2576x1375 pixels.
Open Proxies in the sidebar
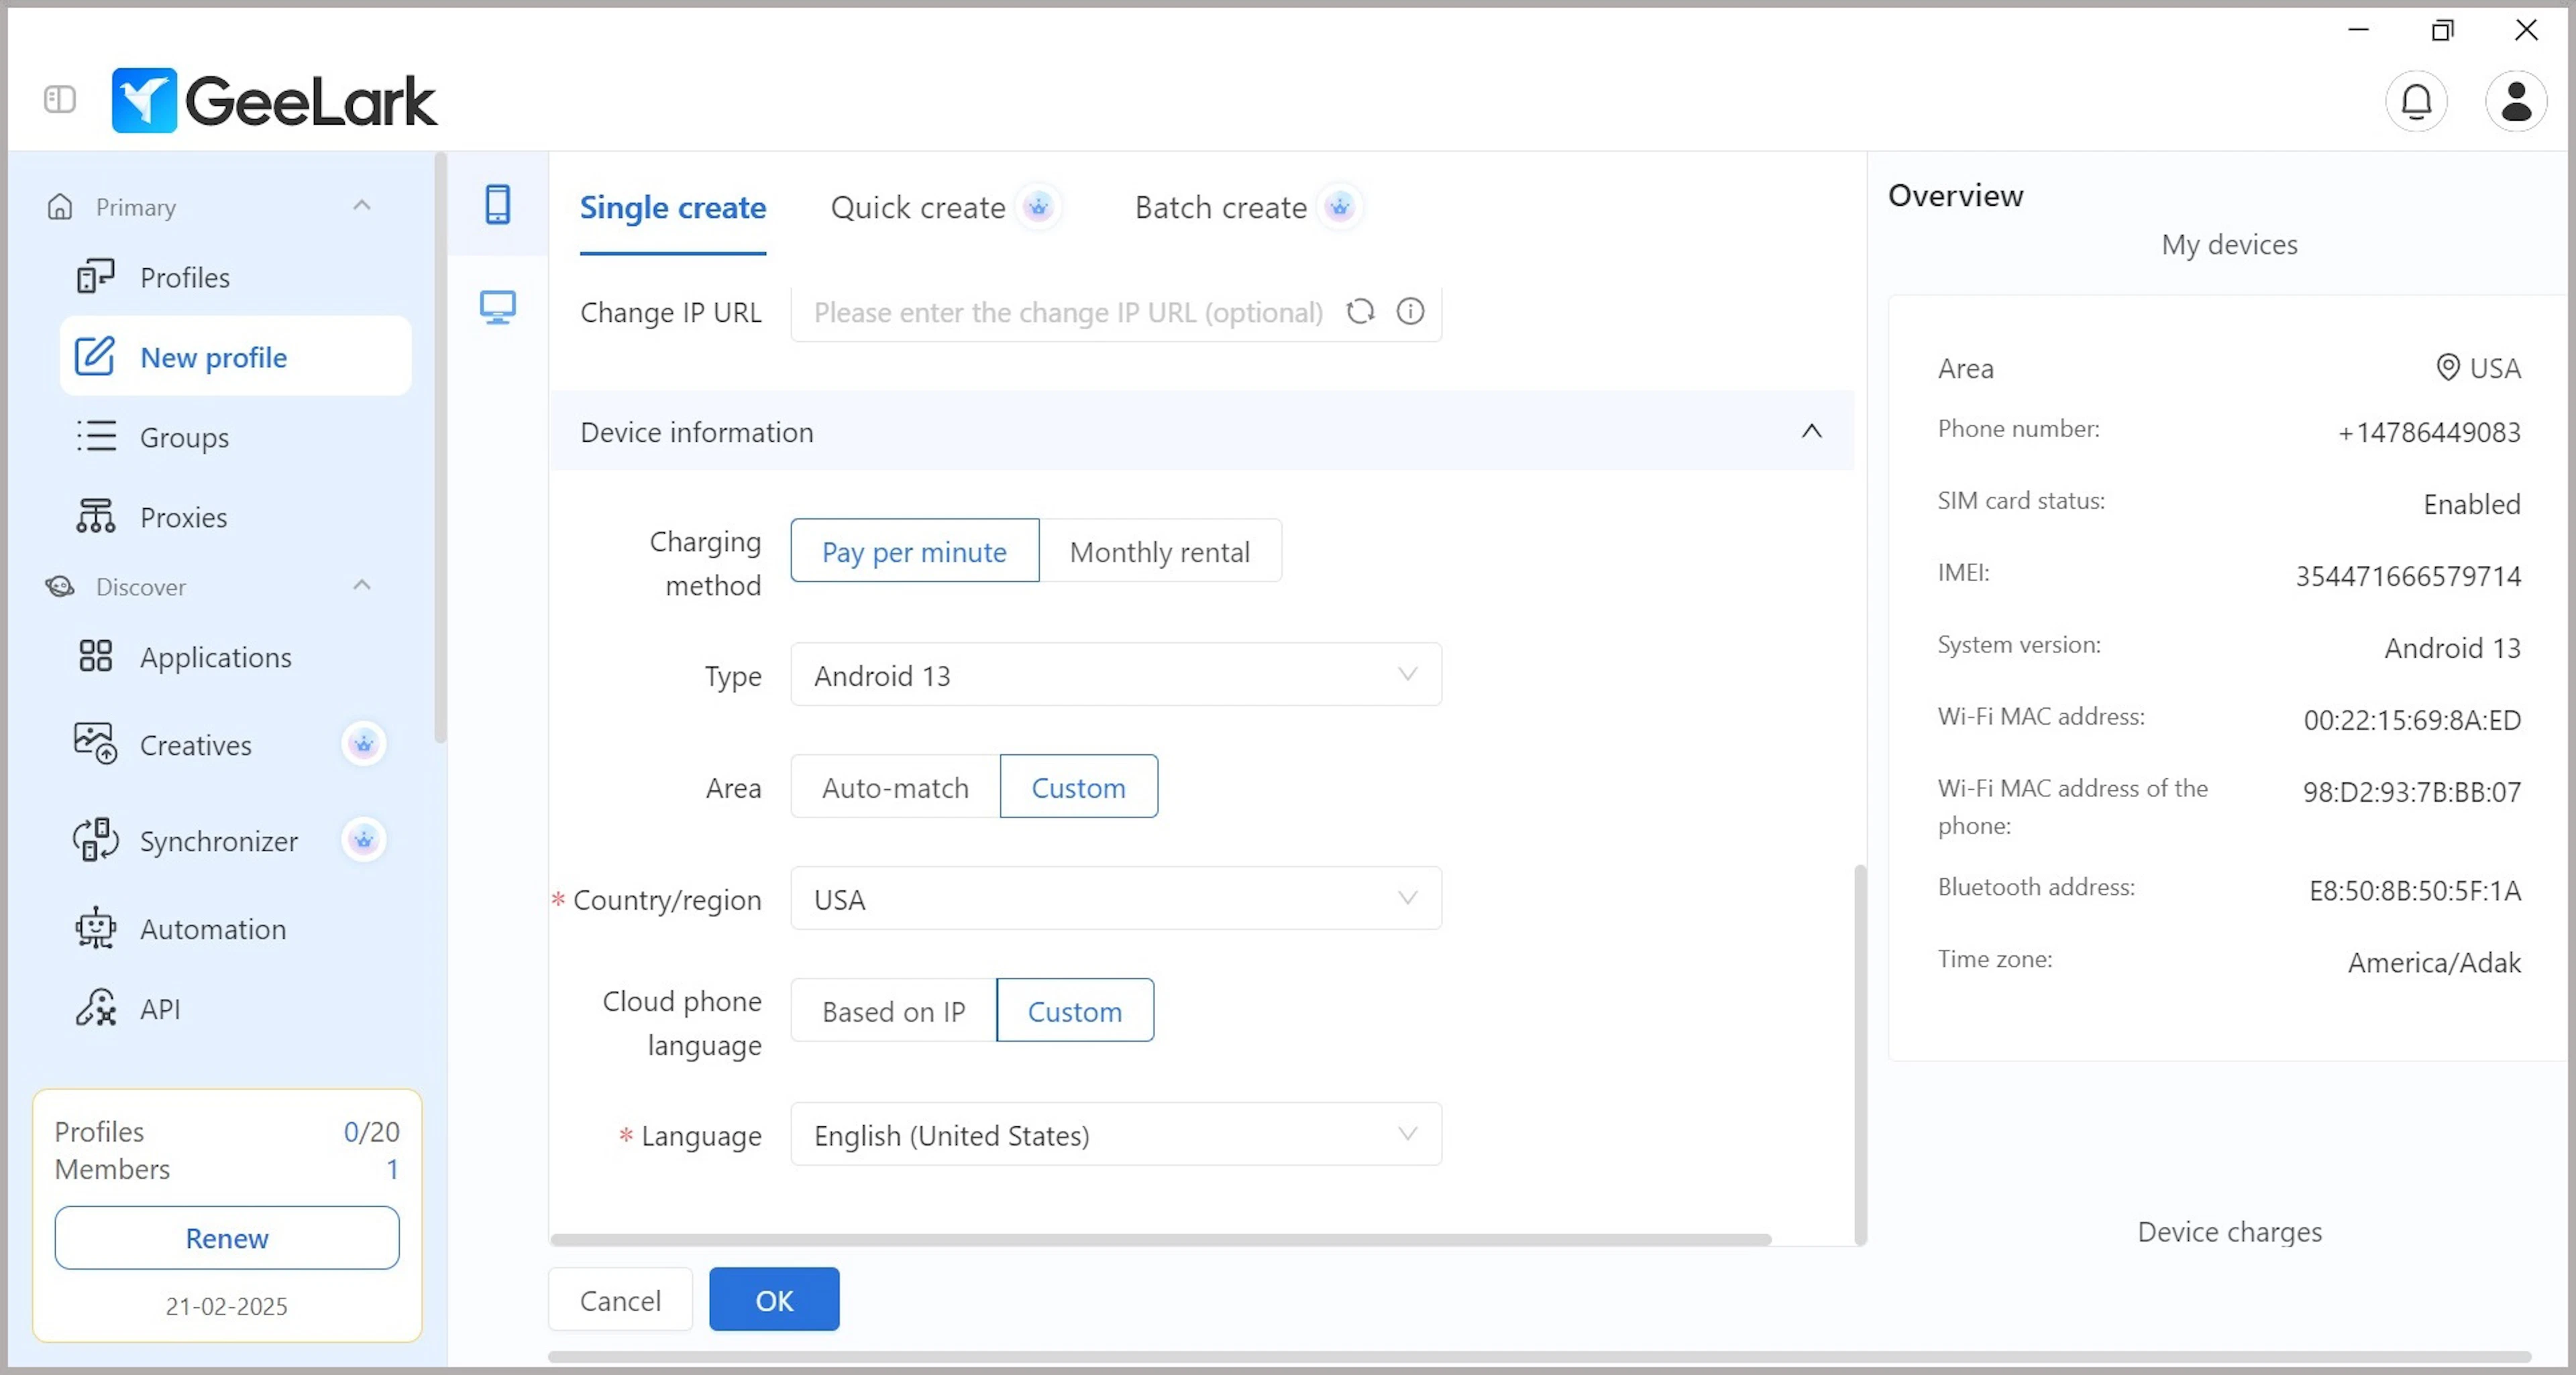tap(236, 517)
